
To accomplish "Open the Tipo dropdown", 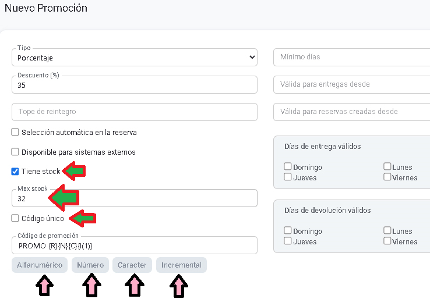I will coord(134,58).
